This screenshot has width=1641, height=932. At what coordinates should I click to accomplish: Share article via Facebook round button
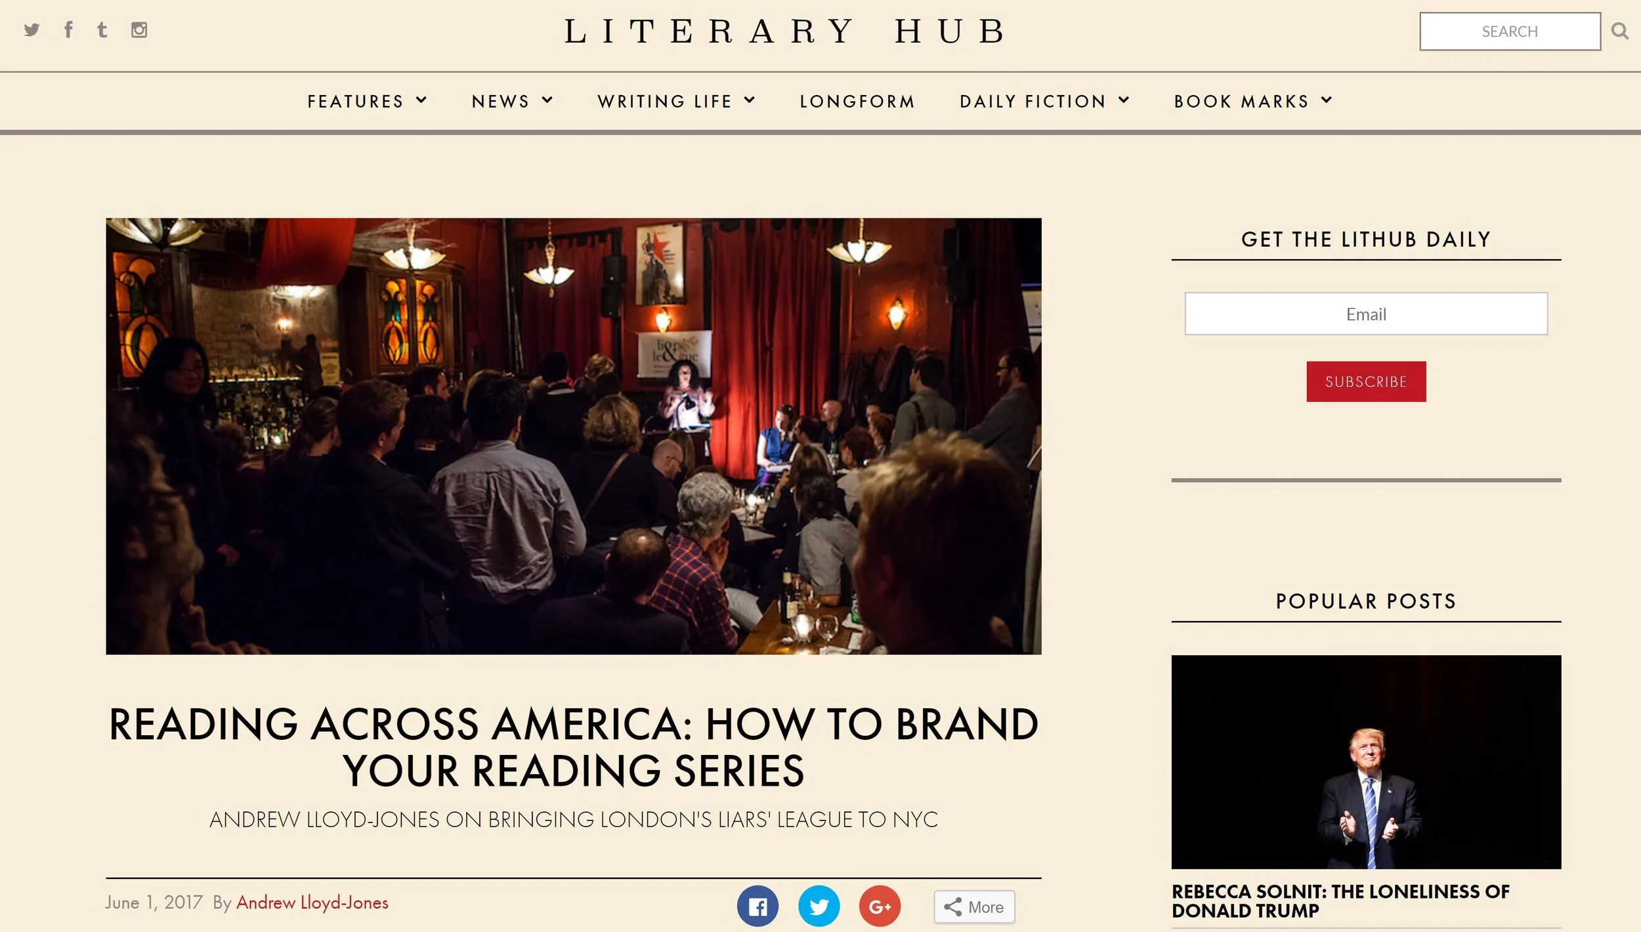[x=757, y=906]
